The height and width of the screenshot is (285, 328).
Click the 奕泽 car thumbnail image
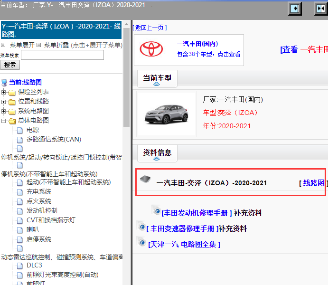(166, 114)
